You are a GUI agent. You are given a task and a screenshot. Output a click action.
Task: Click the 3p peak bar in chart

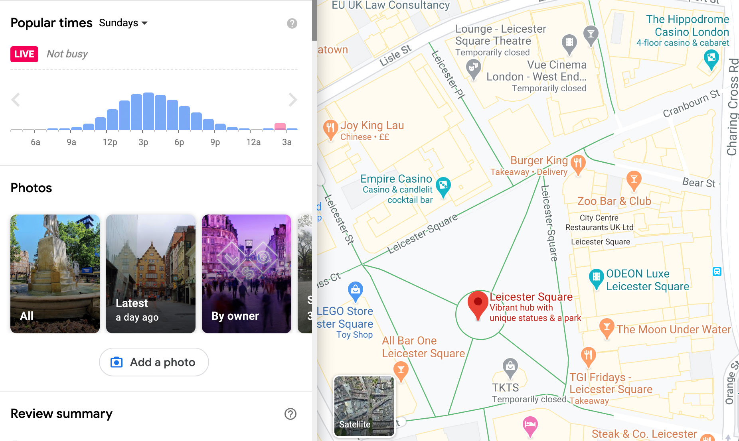click(x=148, y=111)
